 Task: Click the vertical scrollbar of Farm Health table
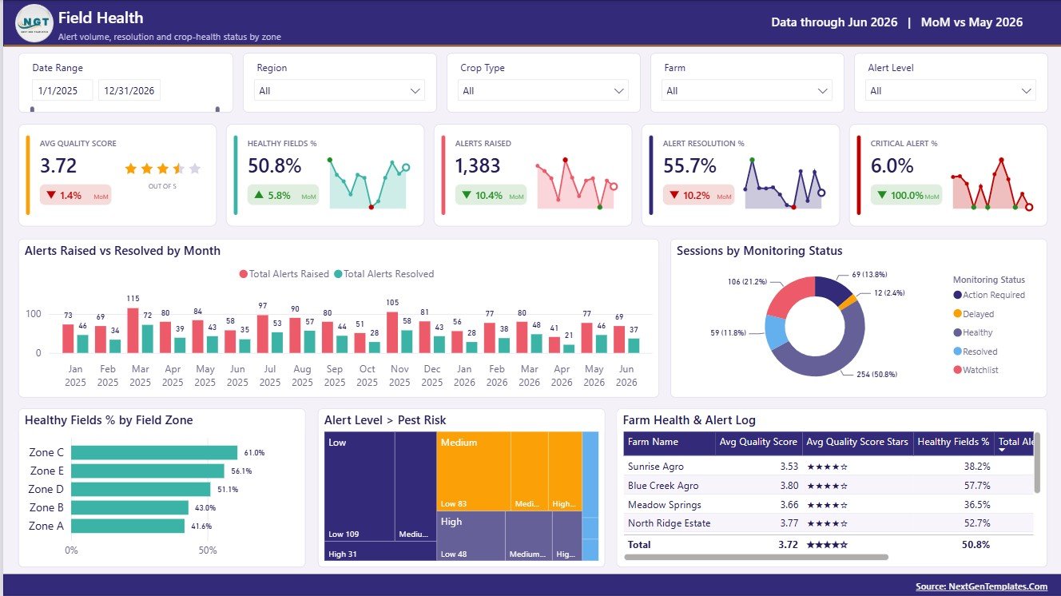click(1037, 463)
